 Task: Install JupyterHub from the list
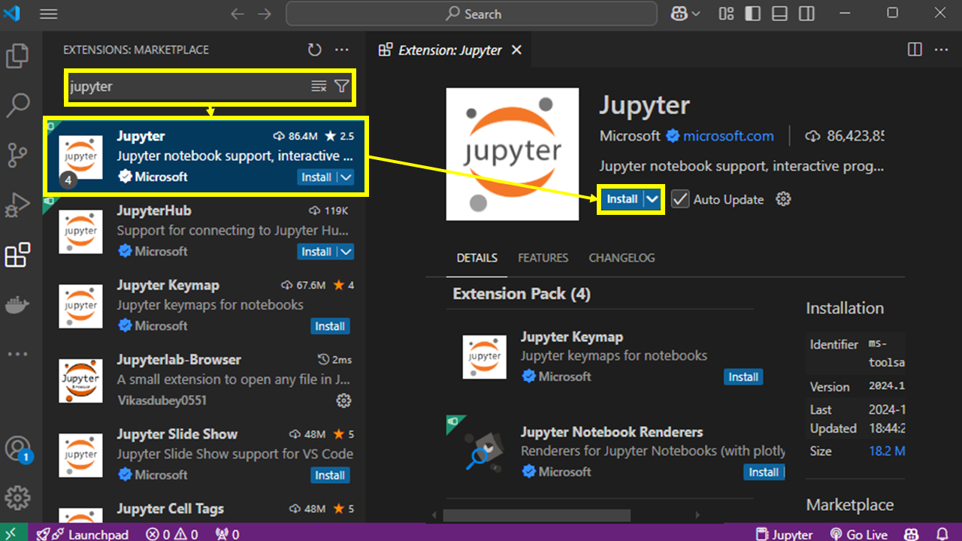coord(316,252)
